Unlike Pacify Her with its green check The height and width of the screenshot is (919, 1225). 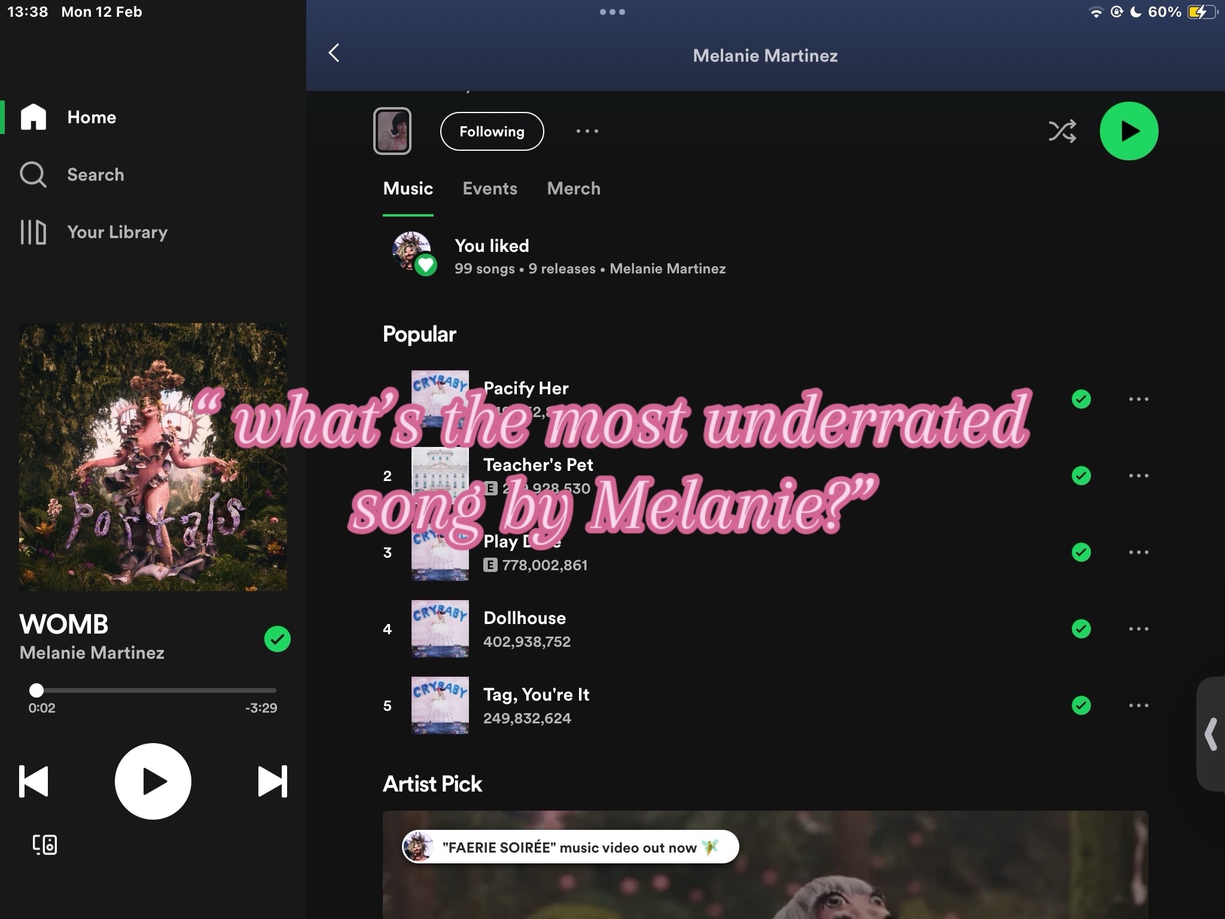point(1081,399)
